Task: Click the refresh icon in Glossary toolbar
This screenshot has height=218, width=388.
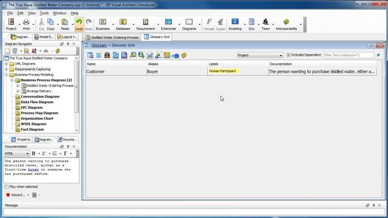Action: pos(184,55)
